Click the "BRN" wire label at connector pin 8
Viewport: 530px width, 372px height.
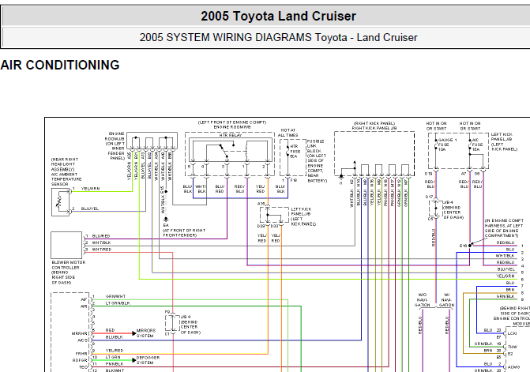pyautogui.click(x=510, y=290)
